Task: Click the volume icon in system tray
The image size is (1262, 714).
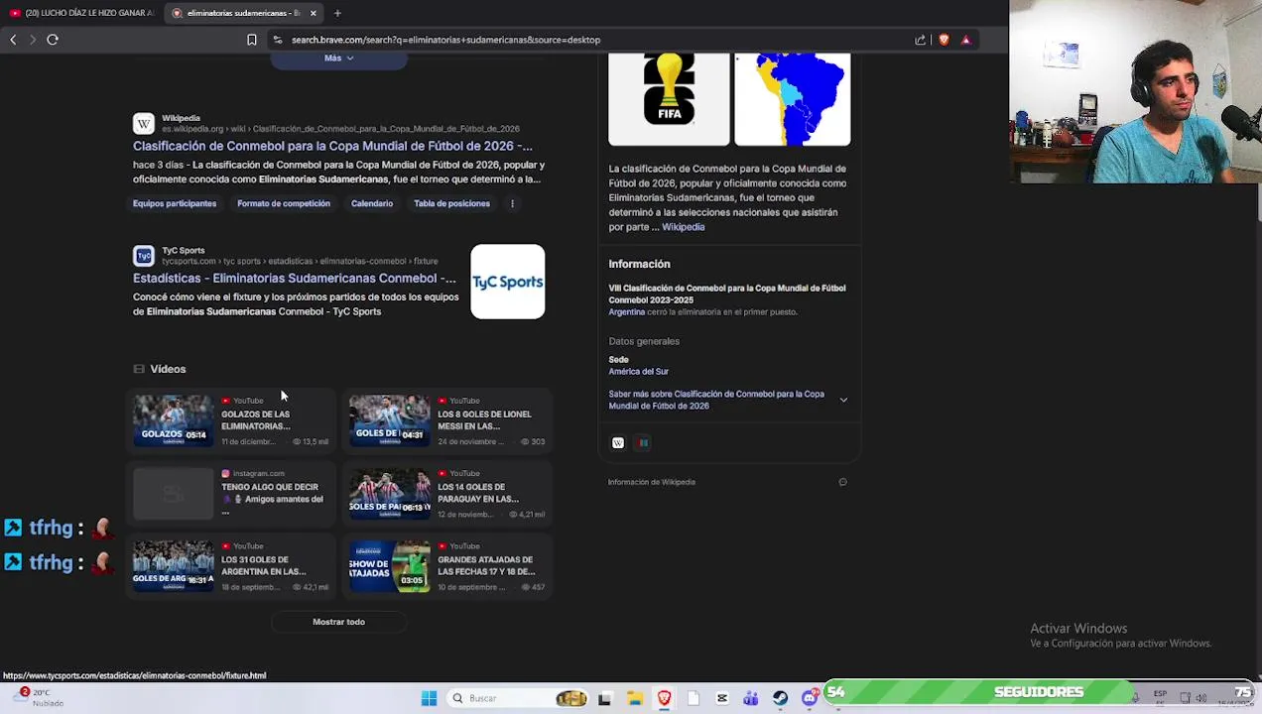Action: [1201, 698]
